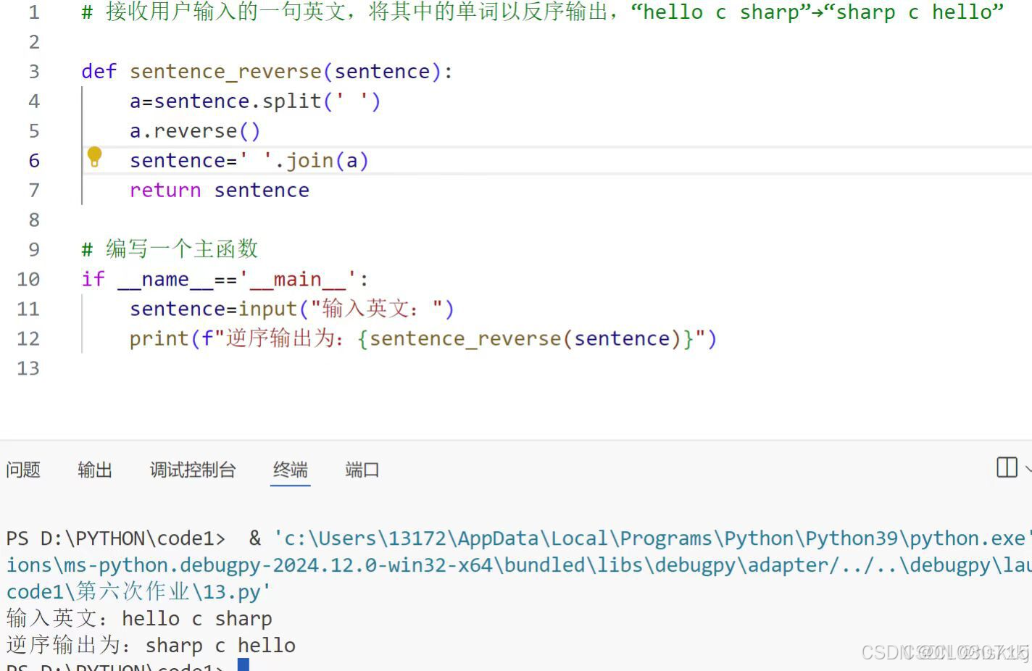Click 'a=sentence.split' on line 4

click(x=225, y=101)
